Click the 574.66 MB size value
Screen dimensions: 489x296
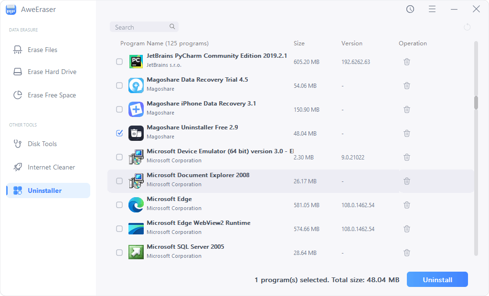pyautogui.click(x=307, y=229)
